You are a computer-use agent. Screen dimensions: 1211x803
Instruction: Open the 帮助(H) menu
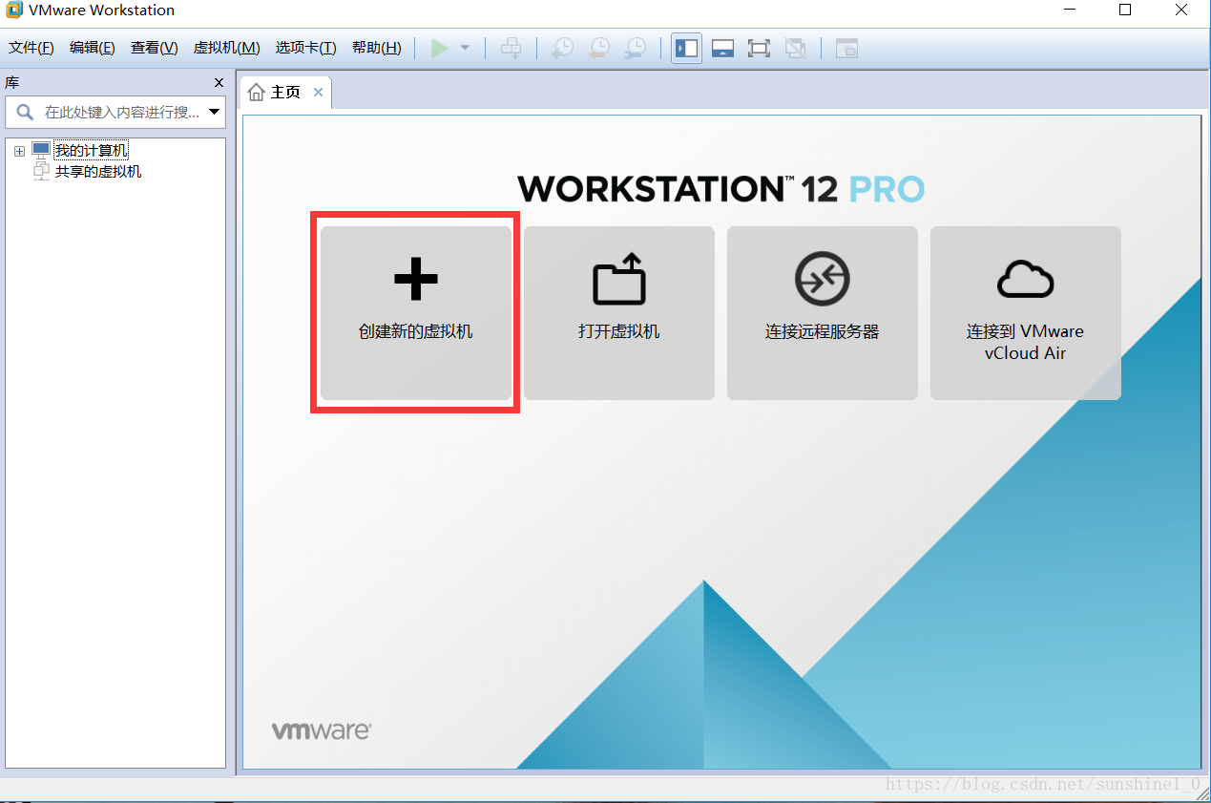pyautogui.click(x=377, y=48)
